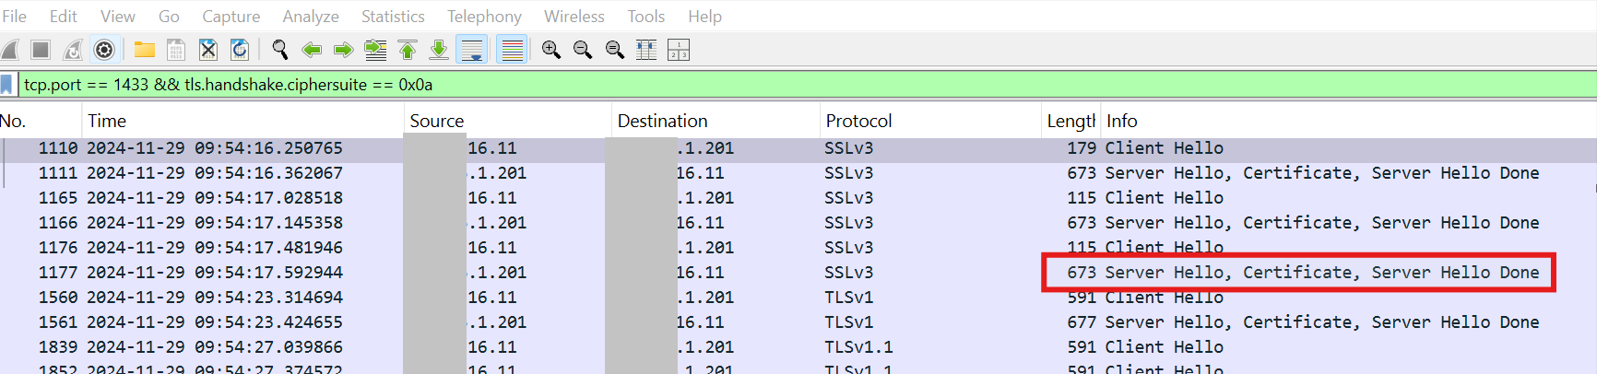Go to the previous packet arrow
Image resolution: width=1597 pixels, height=374 pixels.
(x=312, y=50)
